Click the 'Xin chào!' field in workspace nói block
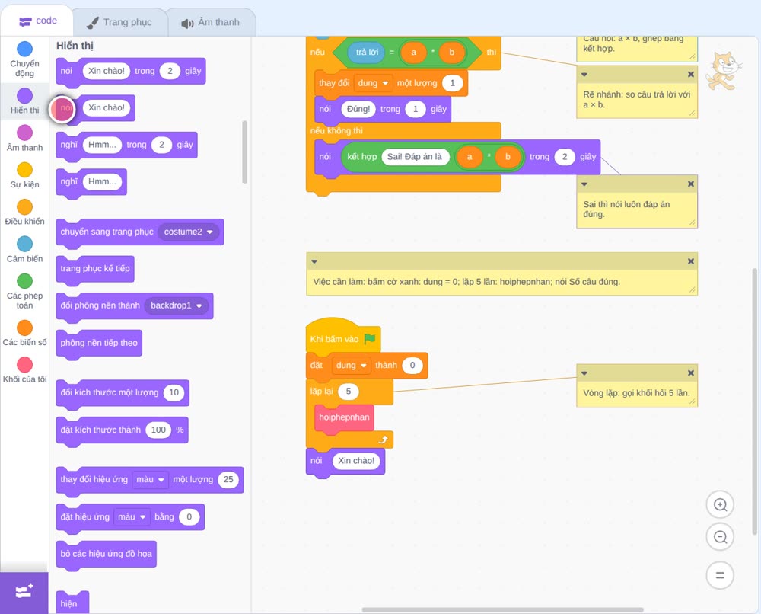This screenshot has height=614, width=761. (x=356, y=461)
